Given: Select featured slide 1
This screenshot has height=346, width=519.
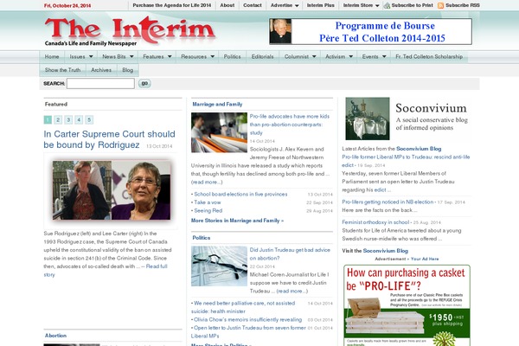Looking at the screenshot, I should click(x=48, y=120).
